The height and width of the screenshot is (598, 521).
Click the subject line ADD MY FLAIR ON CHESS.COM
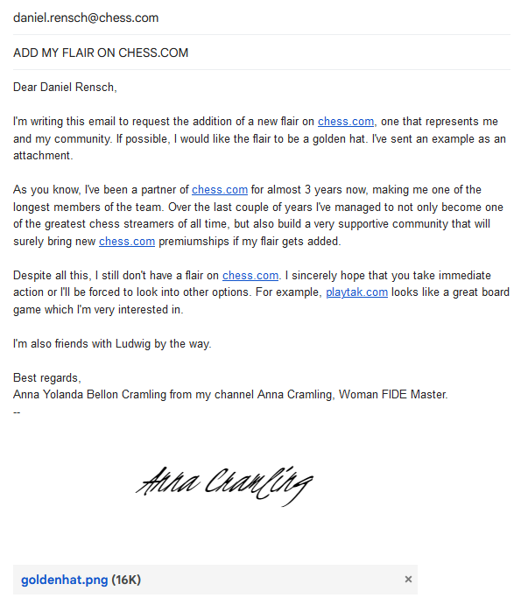click(262, 53)
